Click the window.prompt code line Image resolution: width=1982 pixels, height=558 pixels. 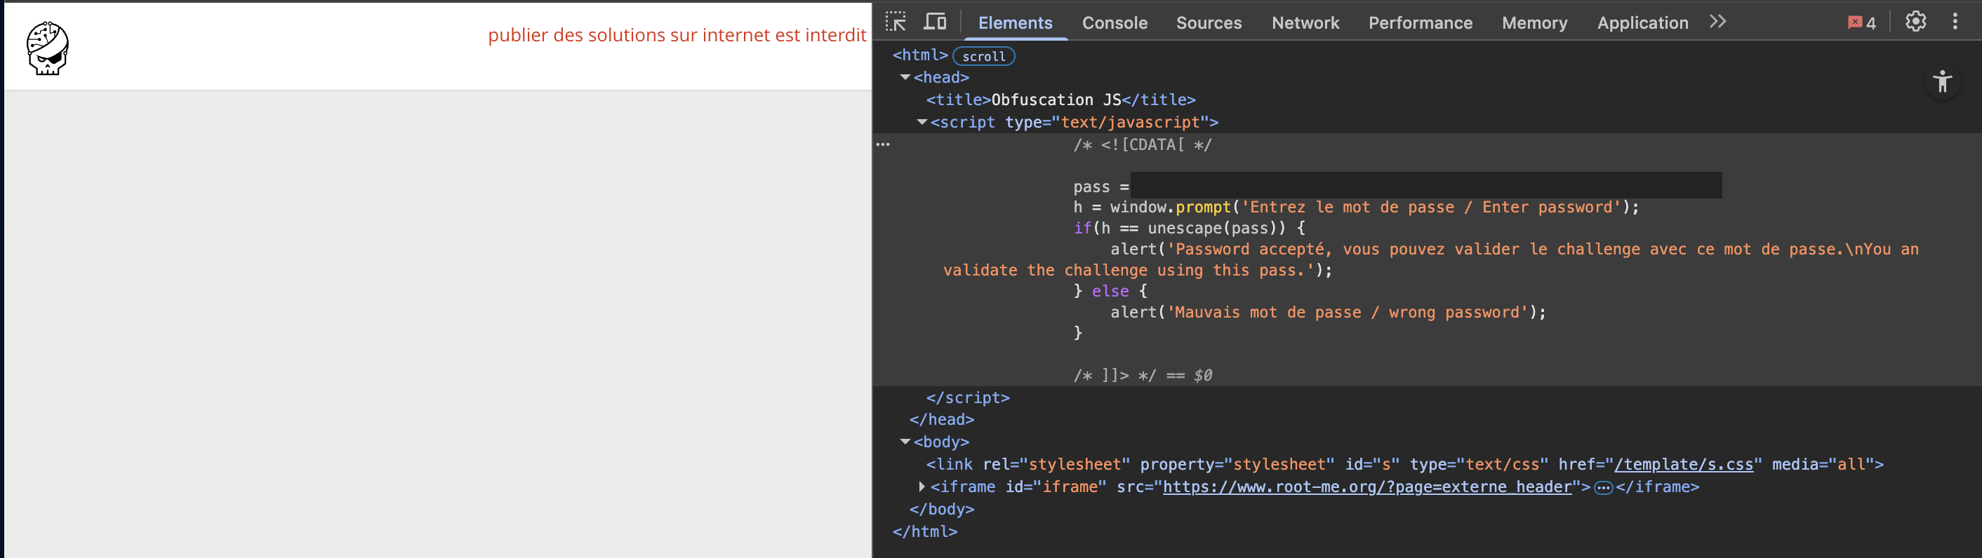pos(1356,207)
